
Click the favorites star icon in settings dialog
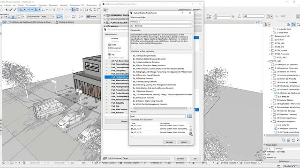[x=105, y=9]
